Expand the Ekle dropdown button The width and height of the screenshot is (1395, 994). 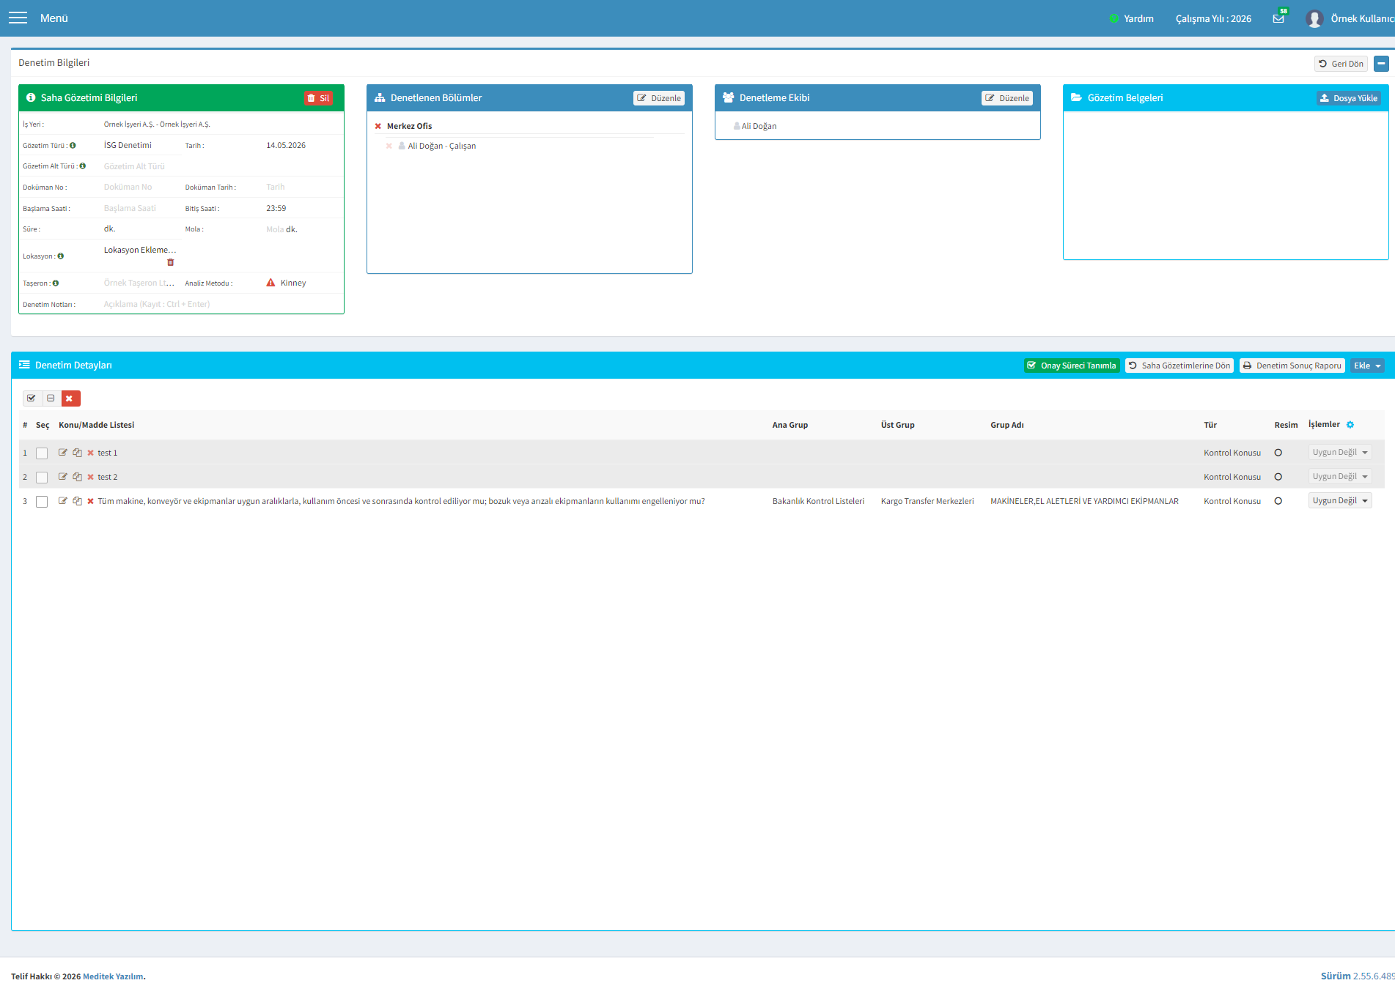pos(1367,366)
